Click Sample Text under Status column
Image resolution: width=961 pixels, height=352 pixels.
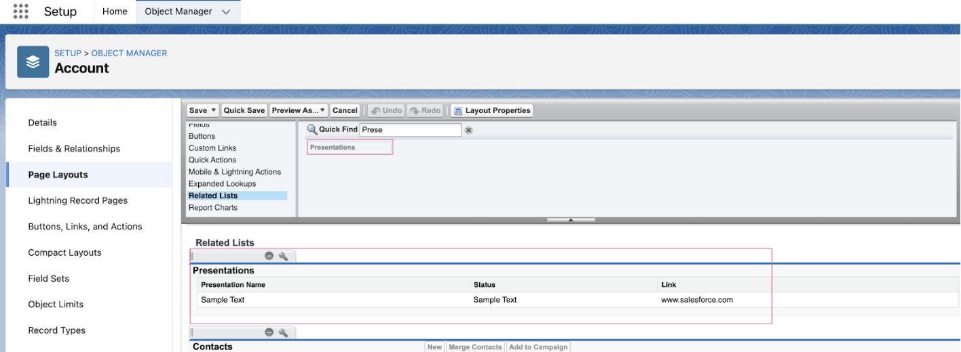(495, 299)
